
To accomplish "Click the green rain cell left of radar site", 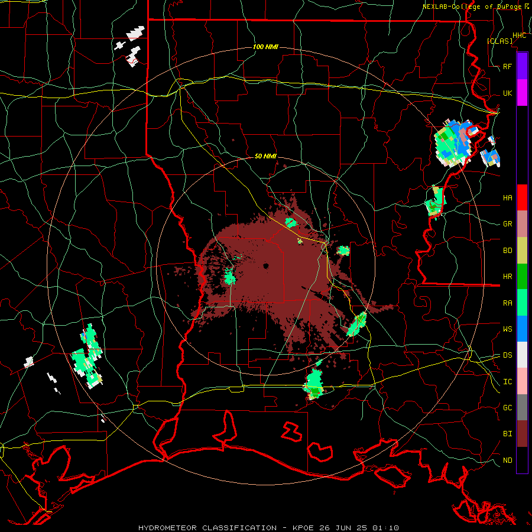I will point(230,277).
